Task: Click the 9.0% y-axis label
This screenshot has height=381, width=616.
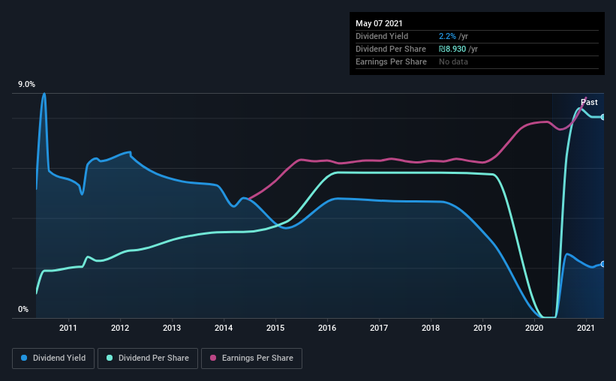Action: coord(26,85)
